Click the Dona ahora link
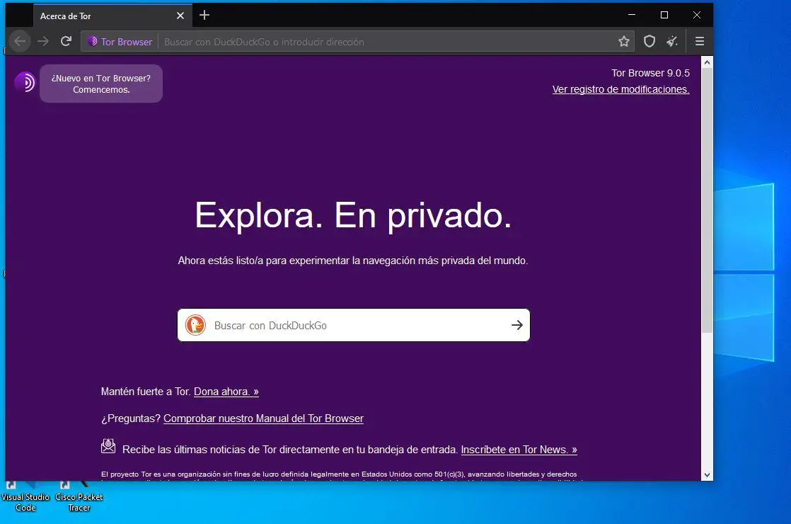The image size is (791, 524). click(x=226, y=392)
